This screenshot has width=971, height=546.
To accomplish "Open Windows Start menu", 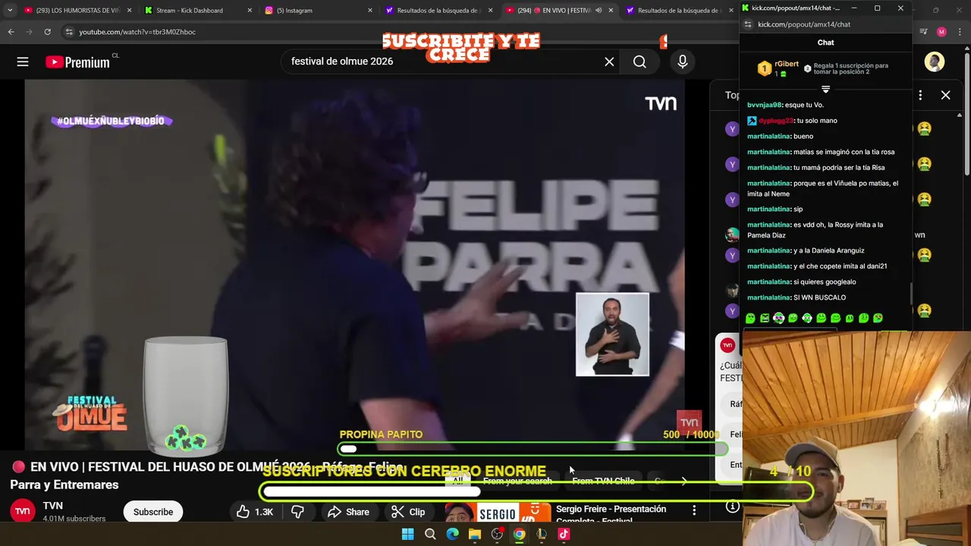I will point(407,534).
